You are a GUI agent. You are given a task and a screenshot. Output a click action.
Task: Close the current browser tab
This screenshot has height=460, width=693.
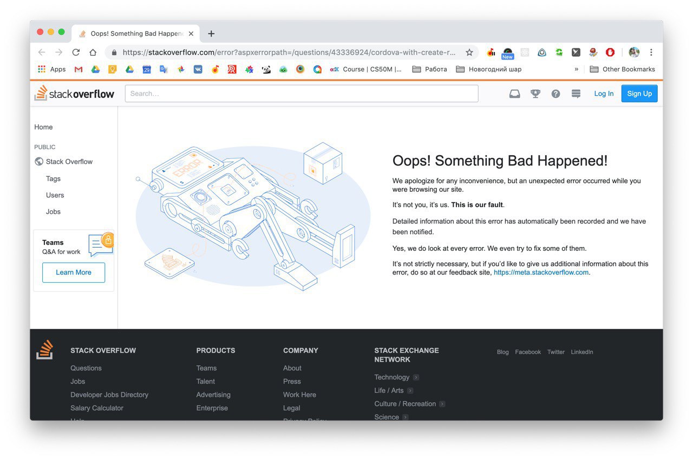pos(191,34)
